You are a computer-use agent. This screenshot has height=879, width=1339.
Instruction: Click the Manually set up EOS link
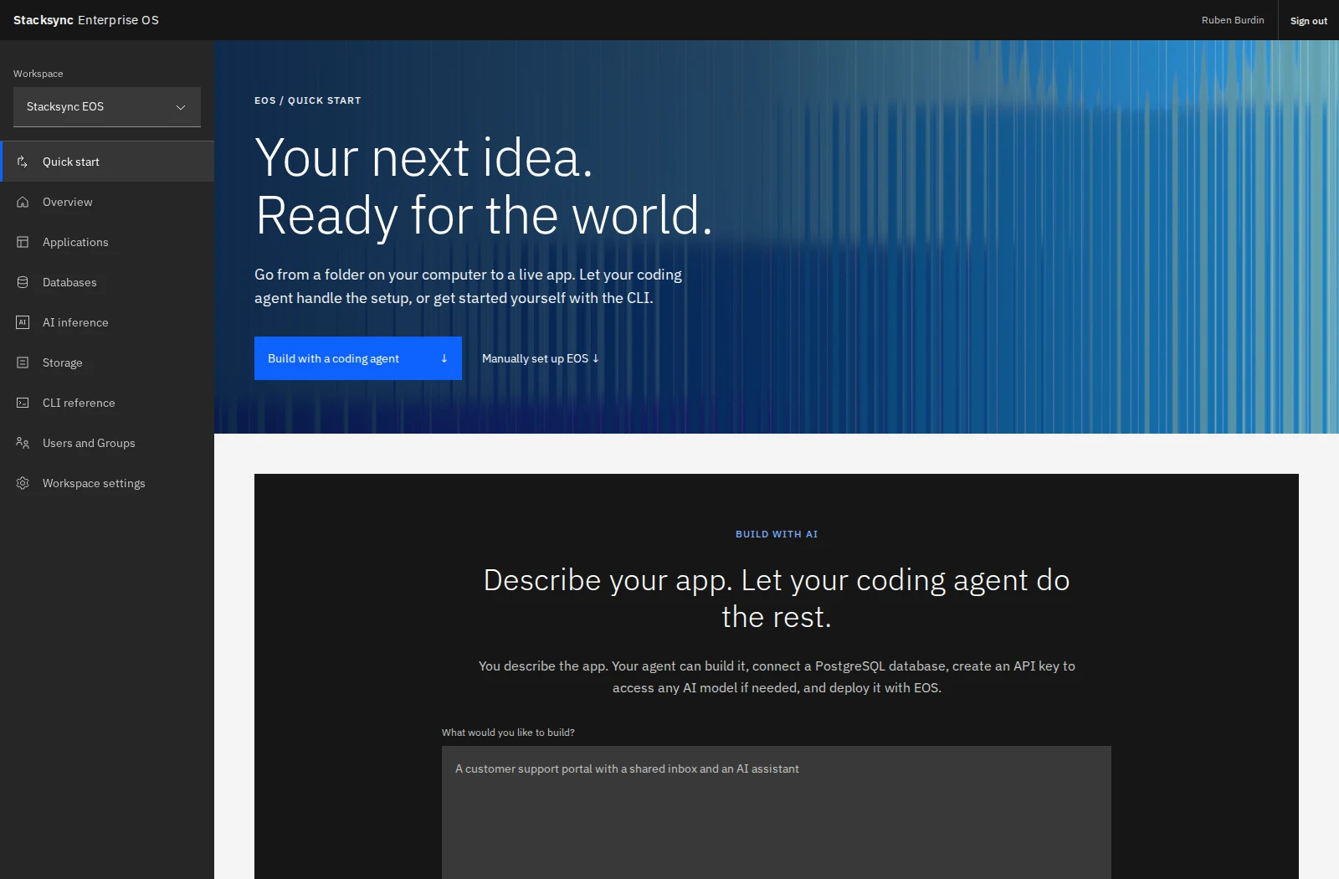point(541,358)
